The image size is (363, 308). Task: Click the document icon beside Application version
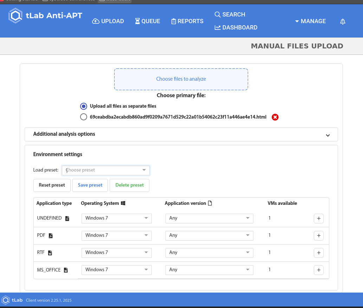[x=210, y=203]
